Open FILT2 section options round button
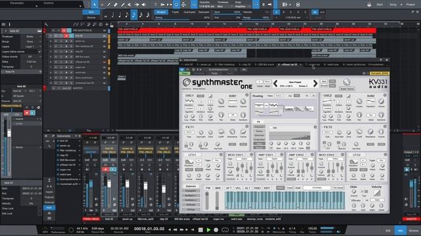421x236 pixels. pos(385,126)
